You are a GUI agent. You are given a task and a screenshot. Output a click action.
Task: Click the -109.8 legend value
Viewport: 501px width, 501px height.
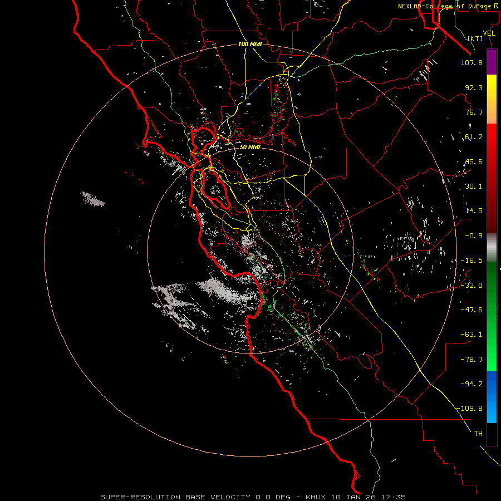(x=470, y=409)
